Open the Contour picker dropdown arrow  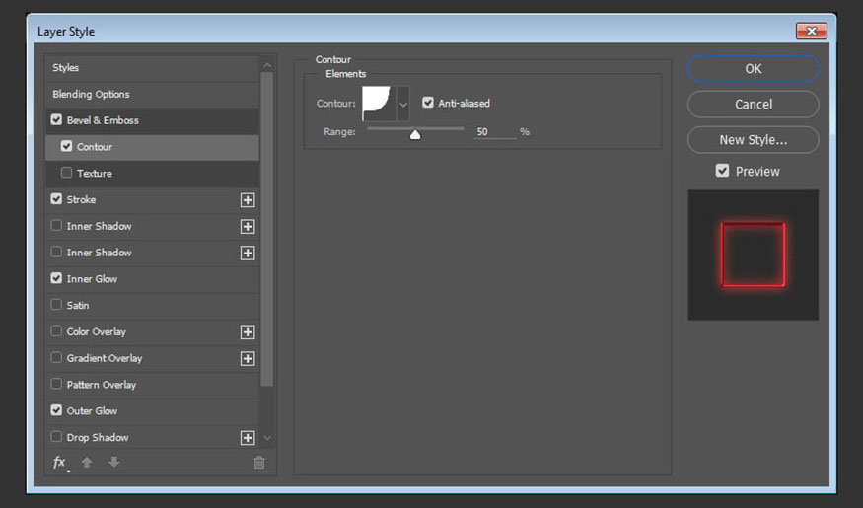coord(403,104)
